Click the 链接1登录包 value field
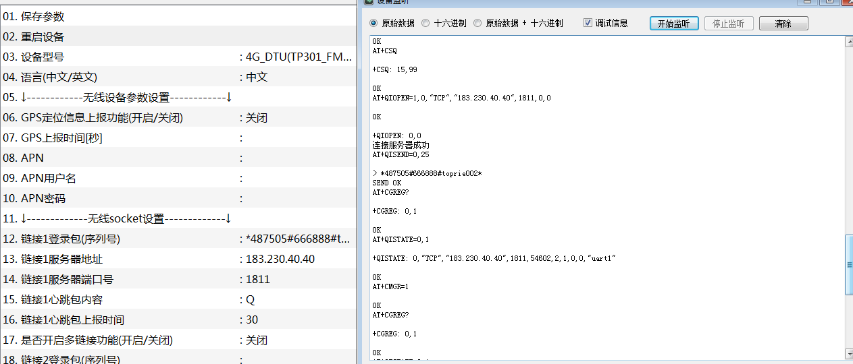The height and width of the screenshot is (364, 853). click(x=297, y=239)
